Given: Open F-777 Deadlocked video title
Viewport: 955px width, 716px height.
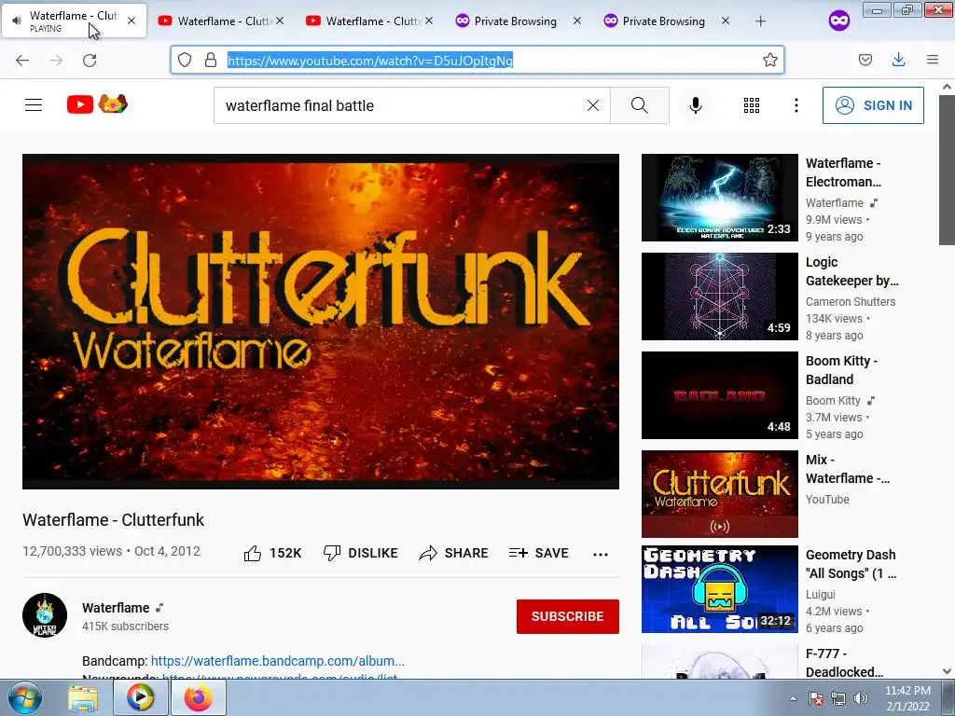Looking at the screenshot, I should coord(844,663).
